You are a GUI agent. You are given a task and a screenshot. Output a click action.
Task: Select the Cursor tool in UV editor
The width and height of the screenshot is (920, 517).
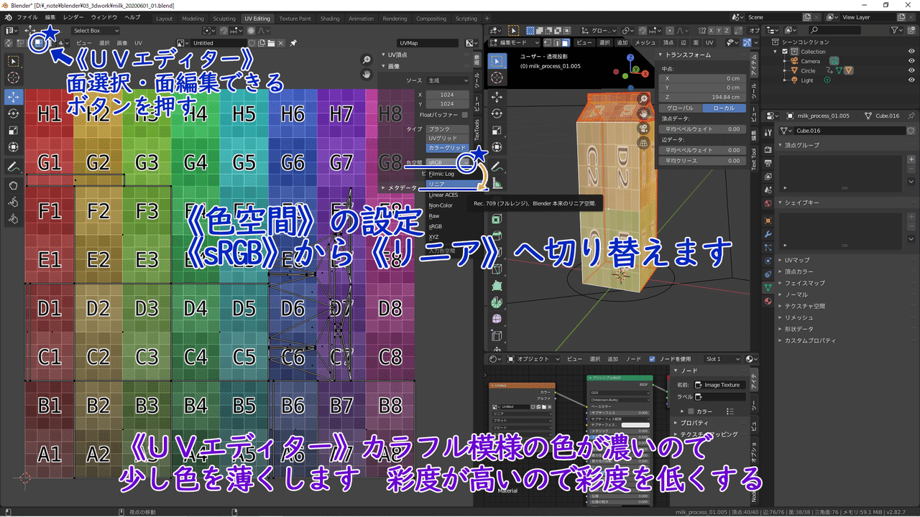pyautogui.click(x=14, y=78)
